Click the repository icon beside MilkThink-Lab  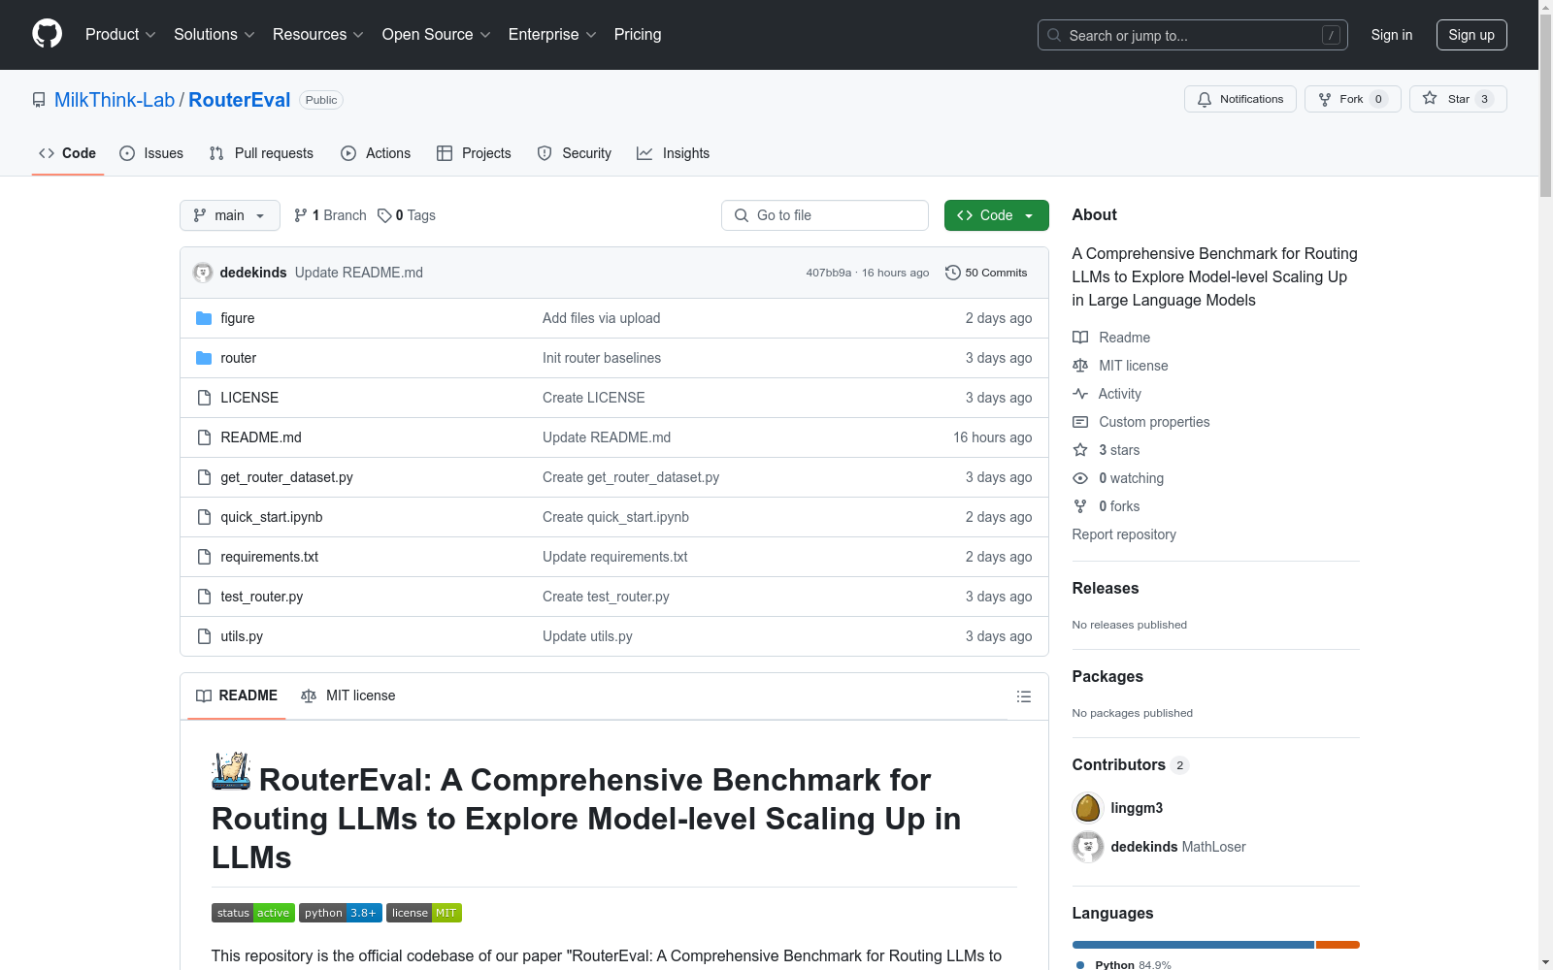tap(39, 100)
